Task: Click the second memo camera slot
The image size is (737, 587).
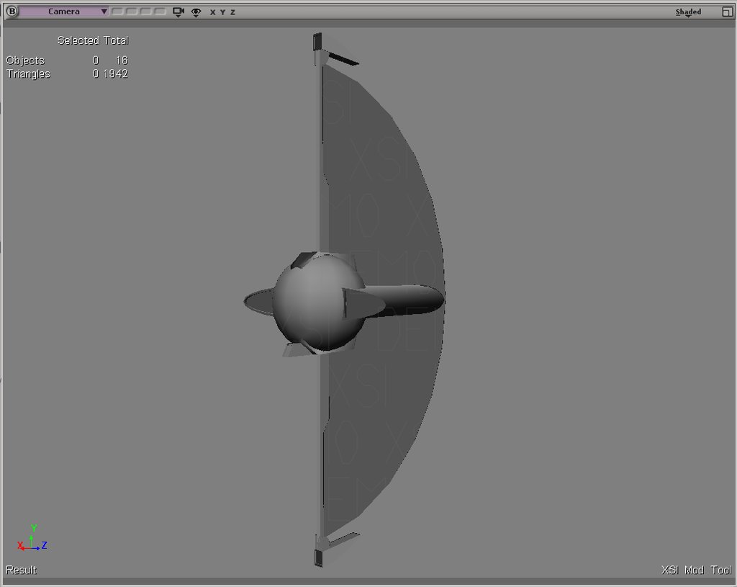Action: tap(132, 12)
